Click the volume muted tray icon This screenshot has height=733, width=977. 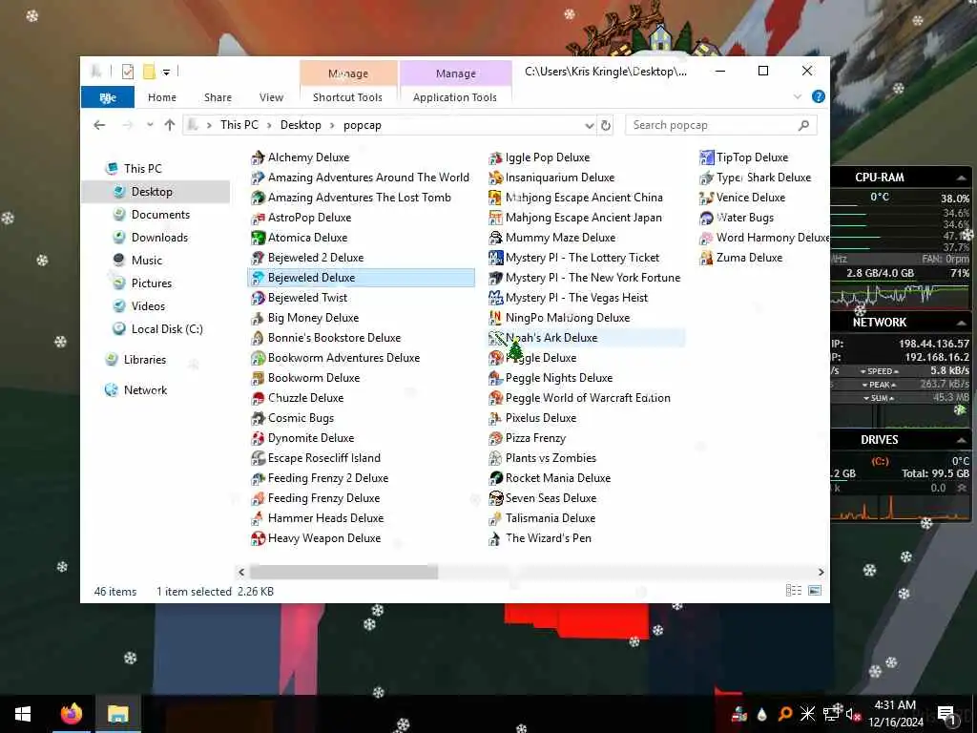pyautogui.click(x=852, y=714)
